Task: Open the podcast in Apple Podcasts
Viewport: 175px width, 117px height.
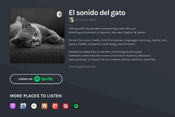Action: pos(13,106)
